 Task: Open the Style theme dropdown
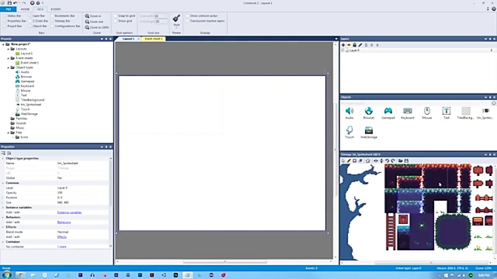176,21
